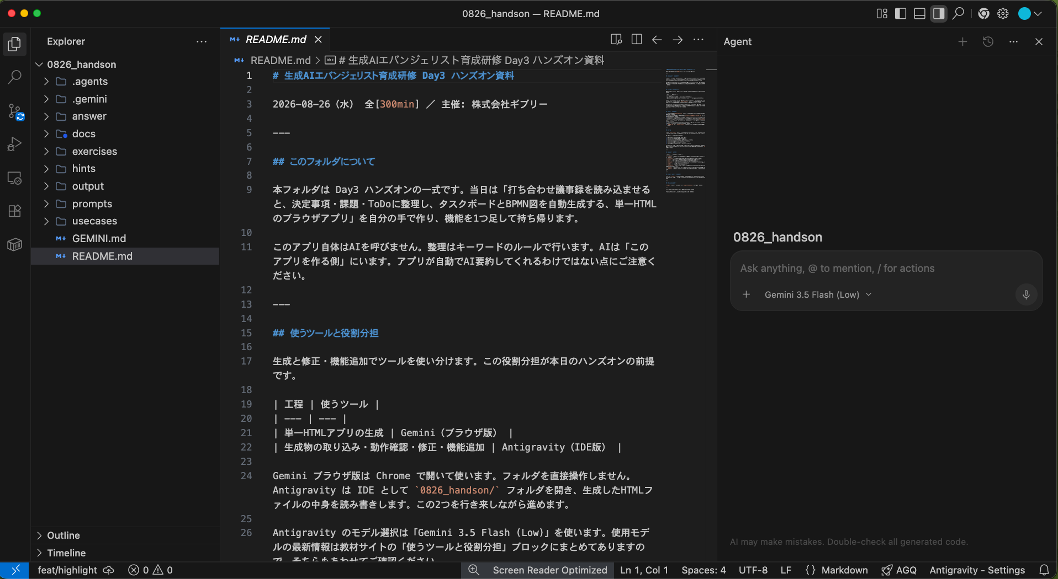This screenshot has height=579, width=1058.
Task: Toggle the Agent secondary side bar
Action: point(939,13)
